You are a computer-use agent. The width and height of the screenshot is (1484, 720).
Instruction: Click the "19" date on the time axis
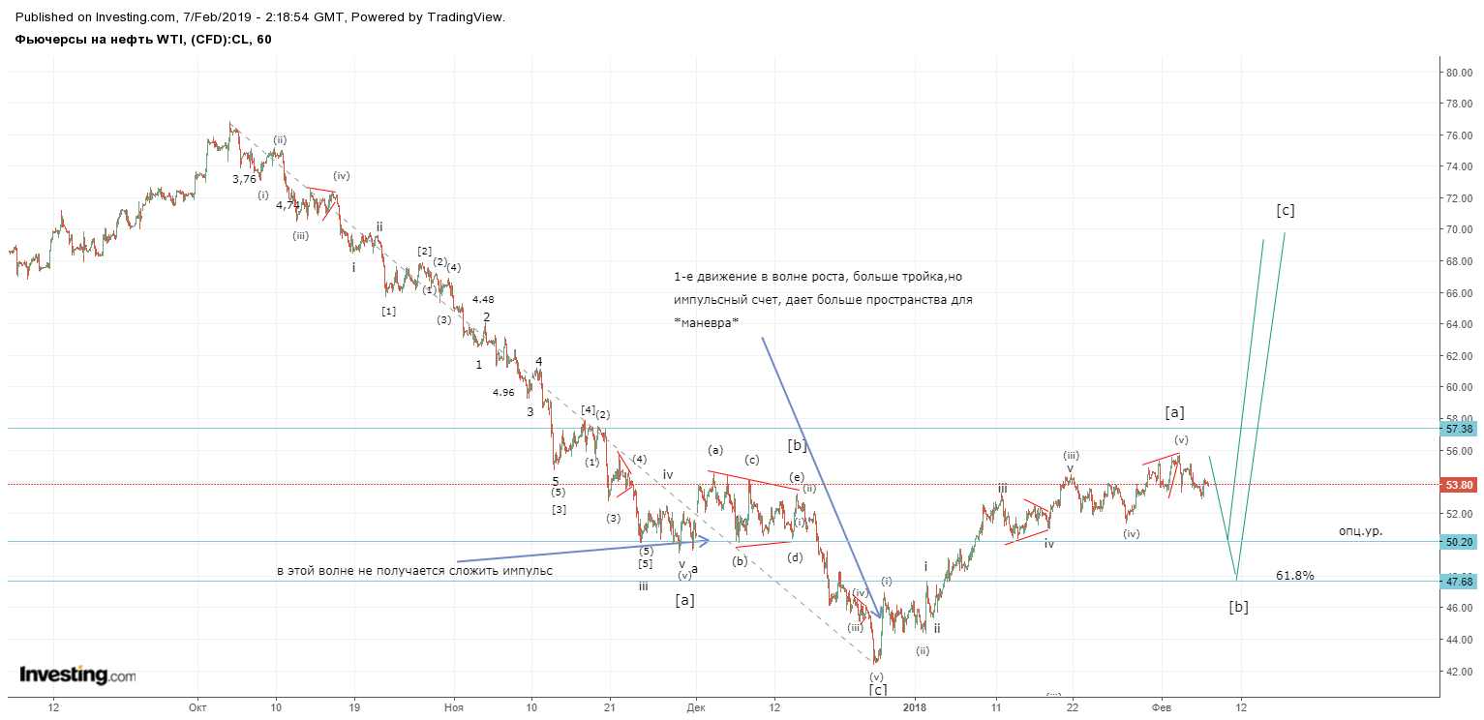[x=354, y=706]
